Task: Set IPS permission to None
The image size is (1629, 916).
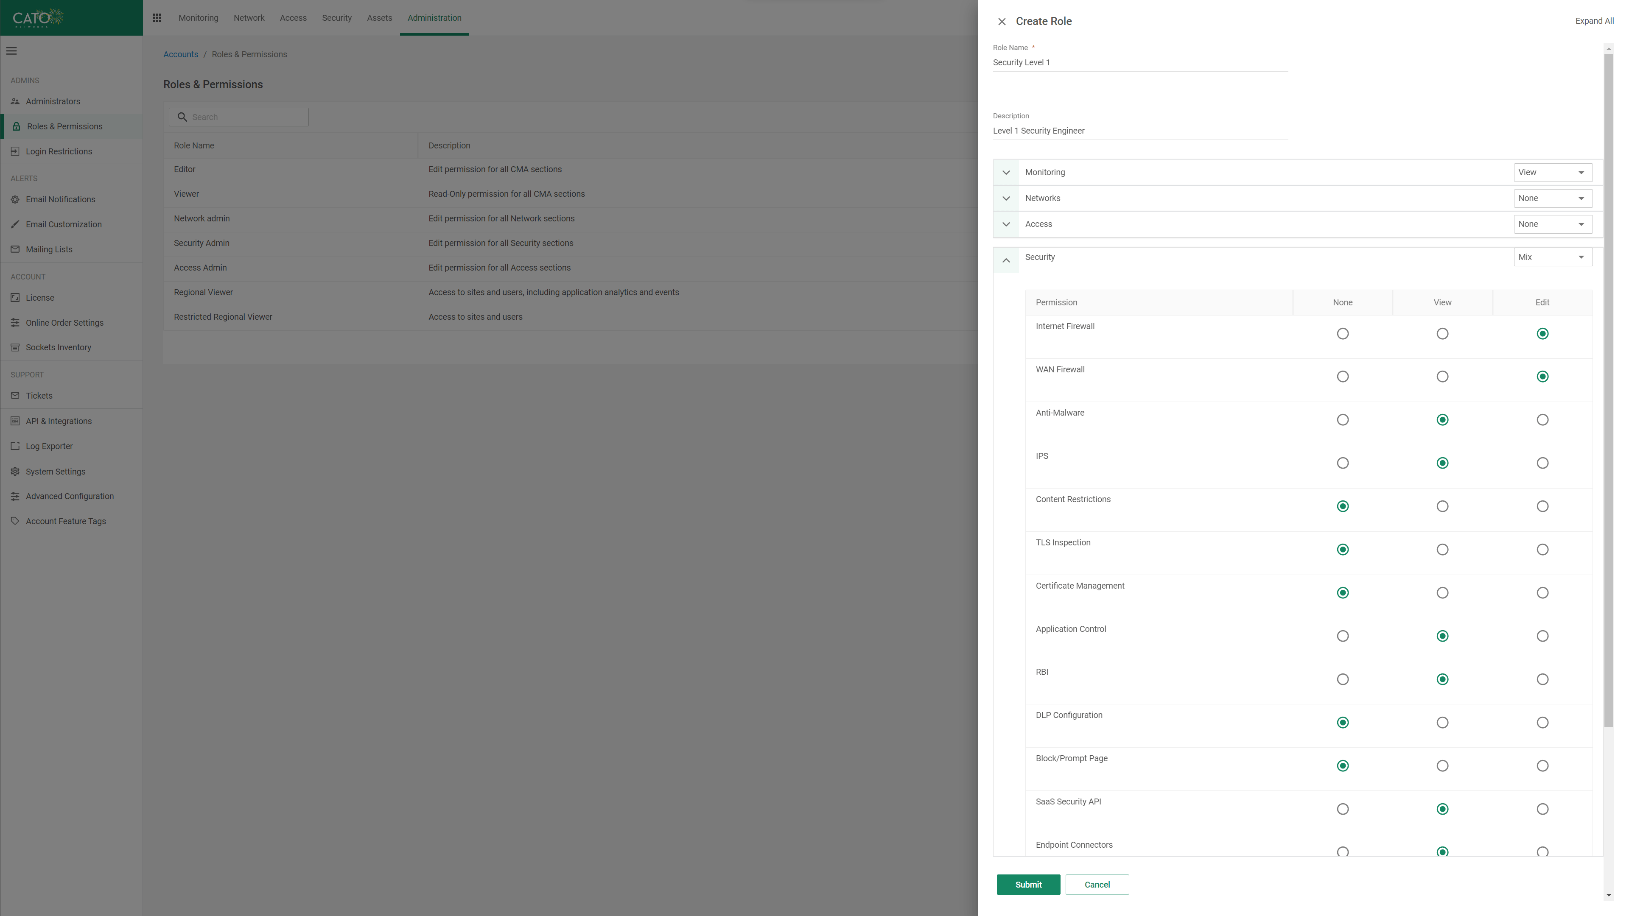Action: pos(1343,464)
